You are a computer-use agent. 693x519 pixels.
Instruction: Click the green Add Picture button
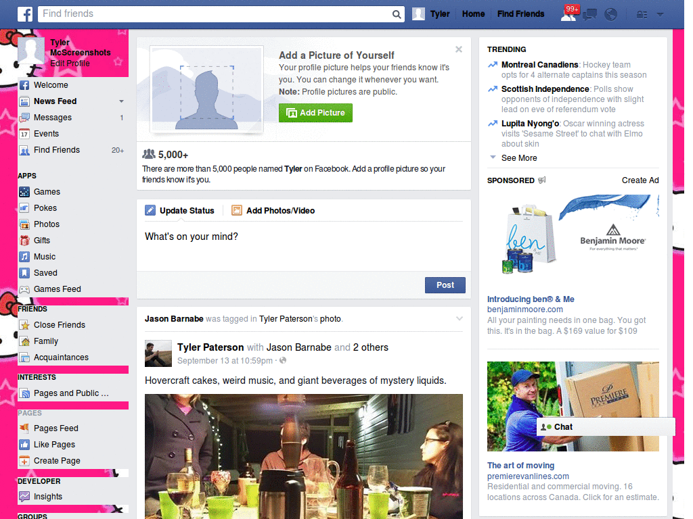tap(315, 113)
